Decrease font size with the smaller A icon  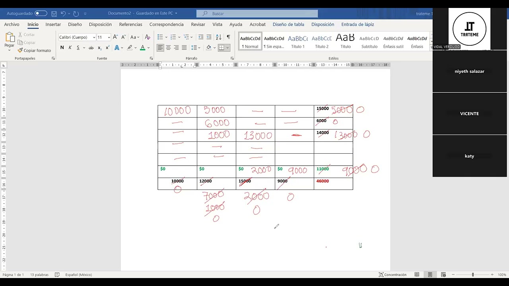pos(123,37)
